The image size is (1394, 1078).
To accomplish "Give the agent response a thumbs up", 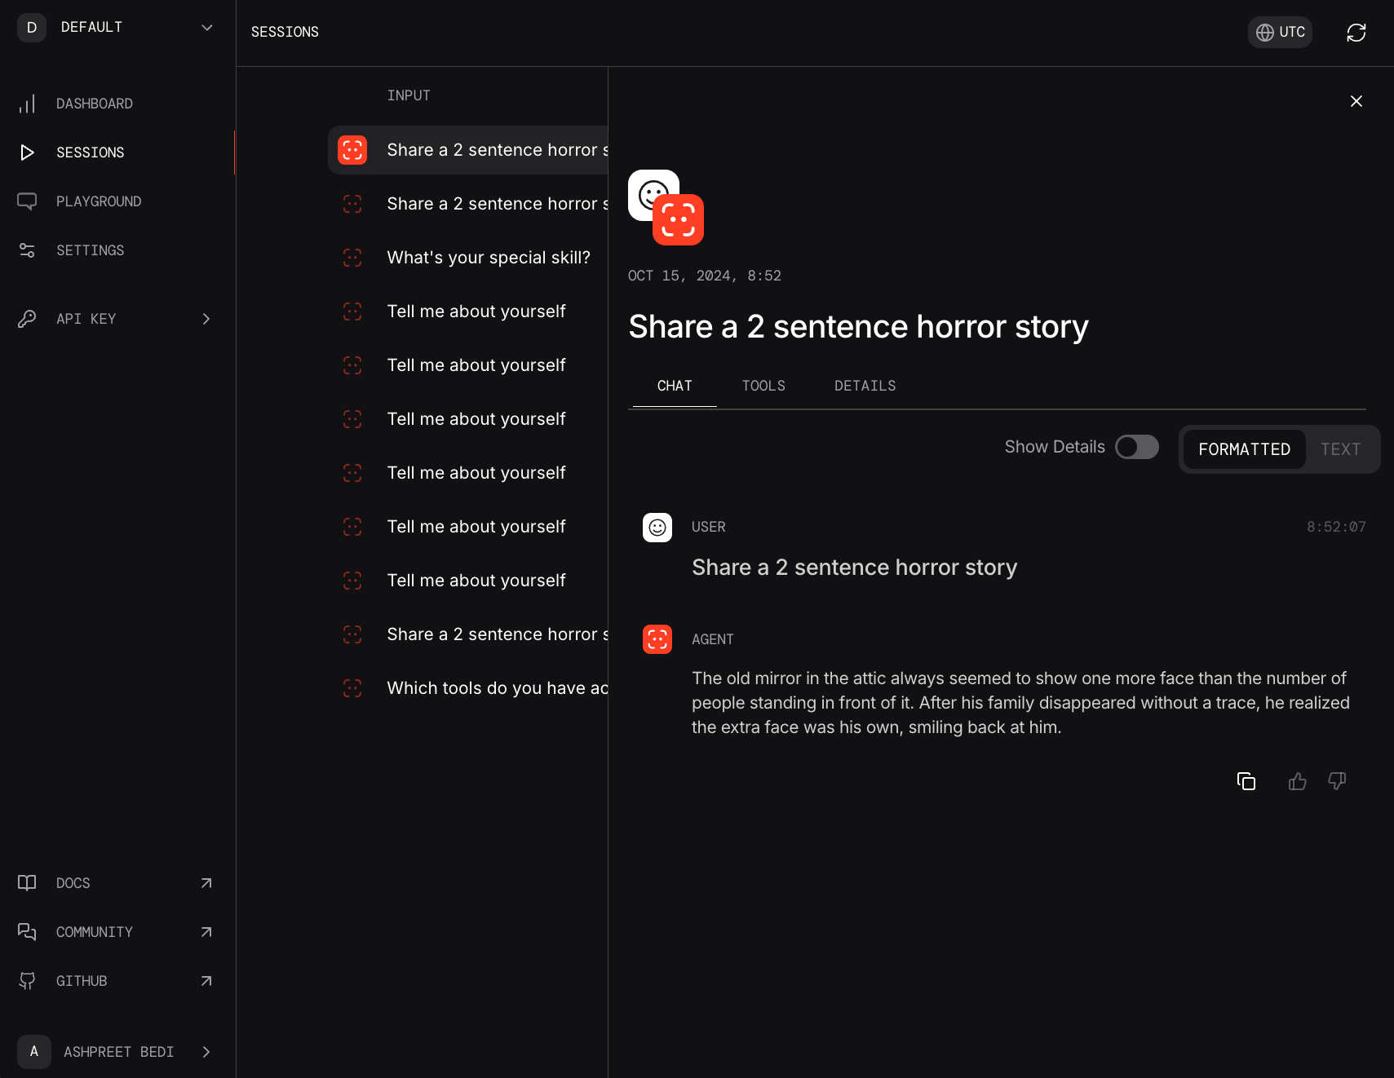I will click(1297, 781).
